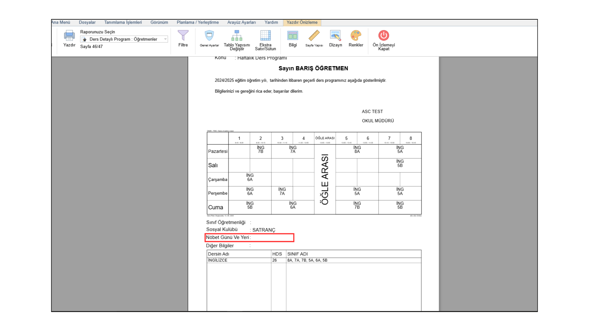The image size is (589, 331).
Task: Click the Yardım menu item
Action: (x=271, y=22)
